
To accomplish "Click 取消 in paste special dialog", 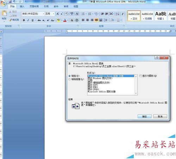I will 160,116.
